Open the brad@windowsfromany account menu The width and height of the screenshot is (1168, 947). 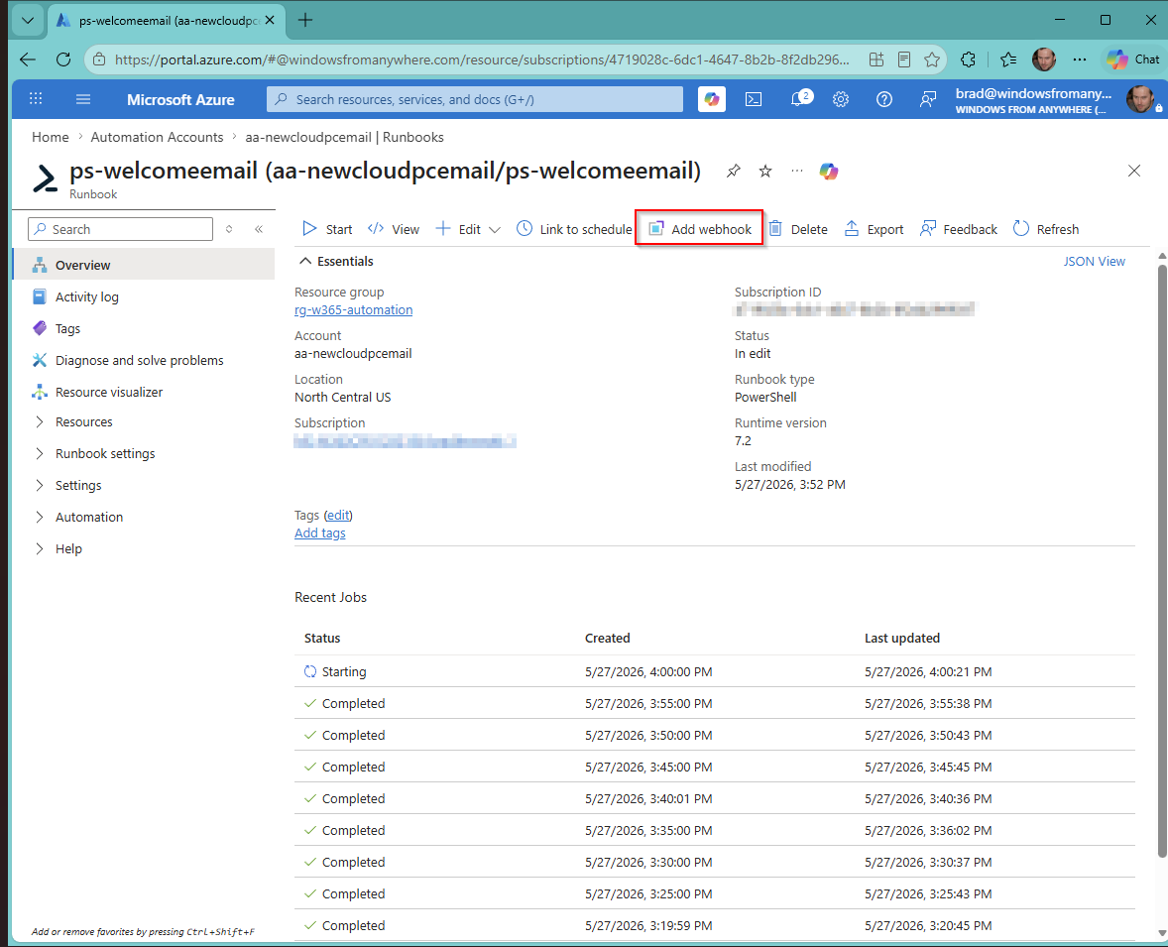1056,100
